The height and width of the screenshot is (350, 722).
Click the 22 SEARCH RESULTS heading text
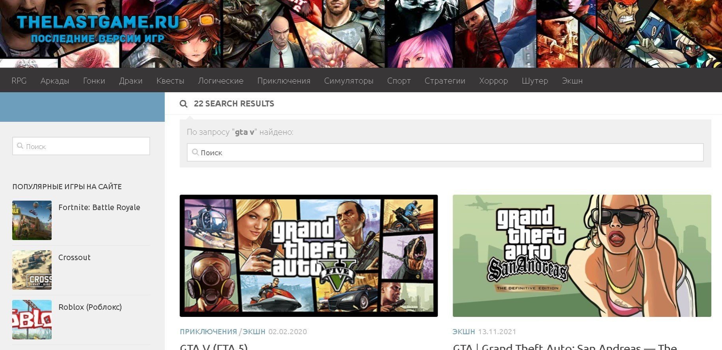pos(234,104)
